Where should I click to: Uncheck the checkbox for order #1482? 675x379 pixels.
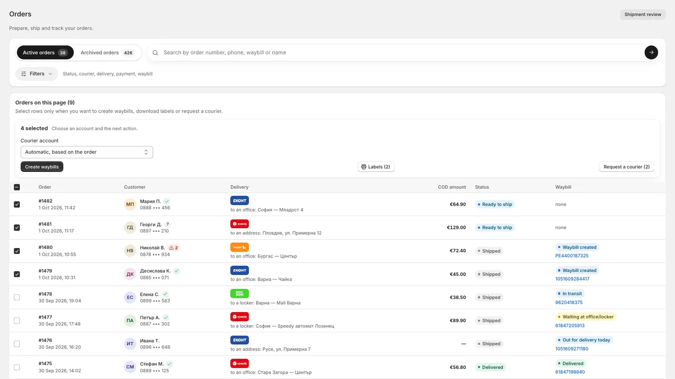click(17, 204)
